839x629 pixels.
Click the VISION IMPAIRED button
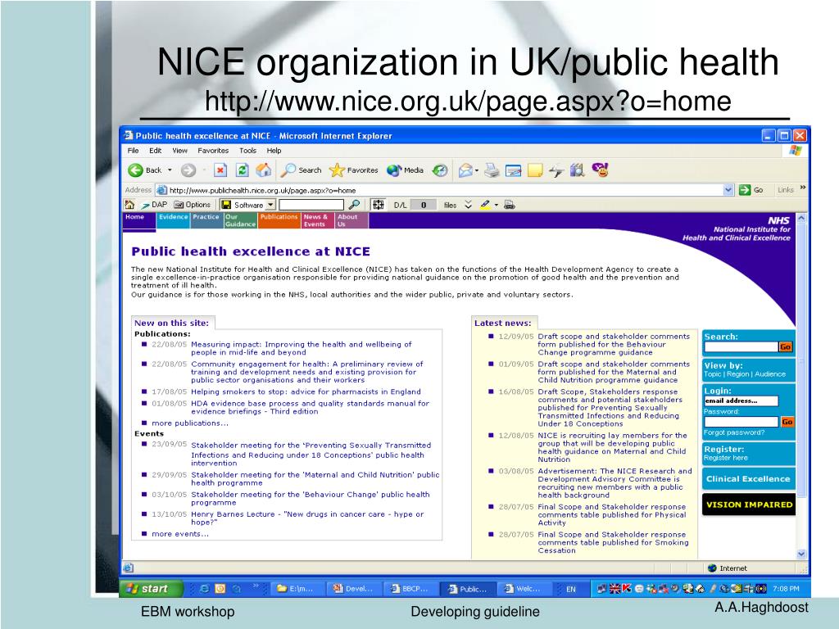749,505
